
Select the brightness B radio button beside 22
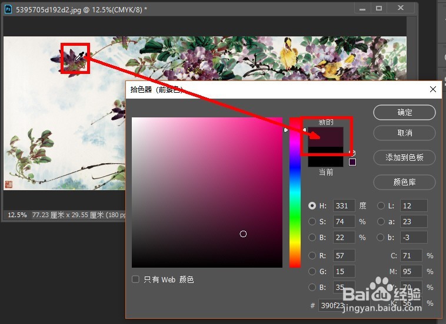(312, 237)
